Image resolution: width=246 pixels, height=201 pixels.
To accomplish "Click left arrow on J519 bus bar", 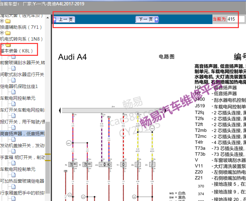I will click(x=60, y=110).
